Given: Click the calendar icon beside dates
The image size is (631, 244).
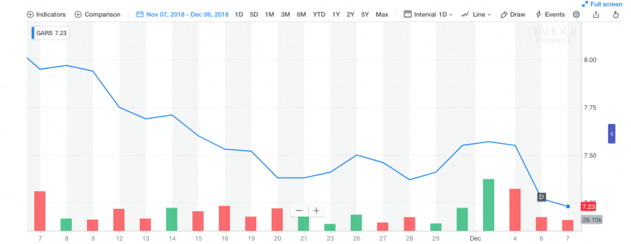Looking at the screenshot, I should [140, 15].
